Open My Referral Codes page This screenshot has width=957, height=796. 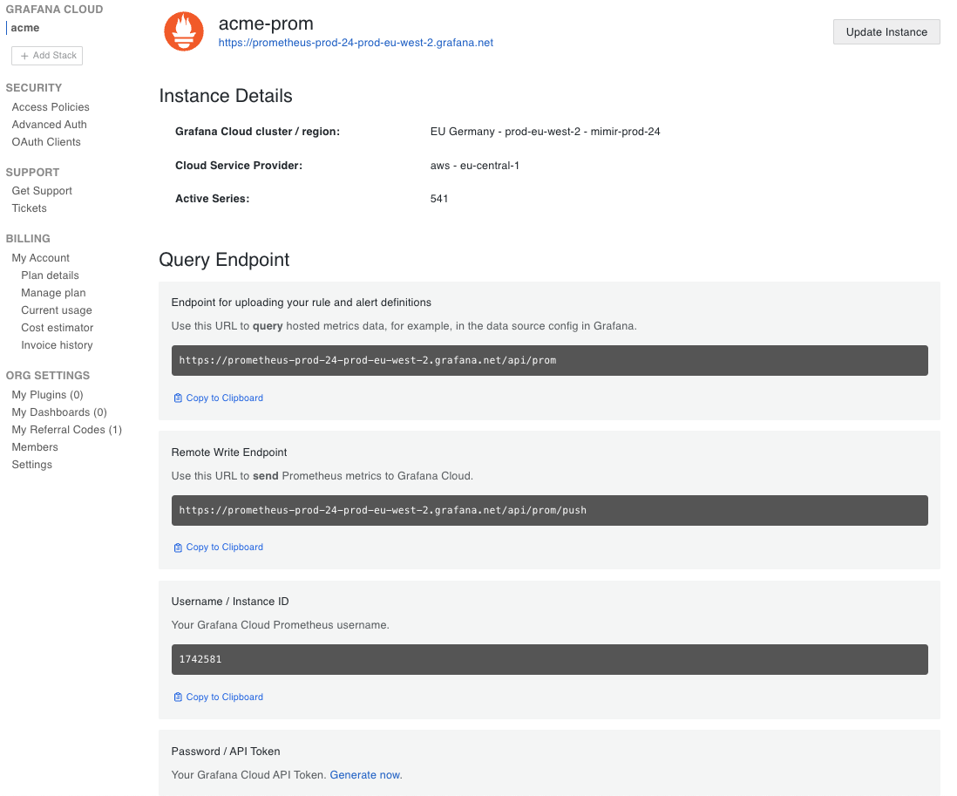(66, 429)
